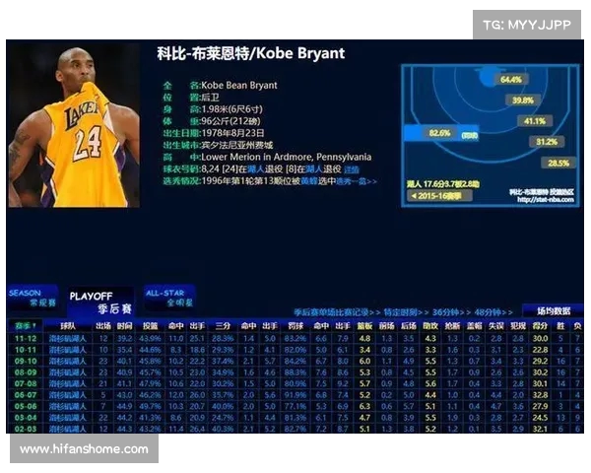Sort table by 盖帽 column header
The height and width of the screenshot is (473, 591).
pos(474,325)
